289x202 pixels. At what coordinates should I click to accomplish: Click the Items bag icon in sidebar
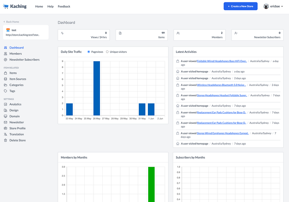pyautogui.click(x=5, y=73)
